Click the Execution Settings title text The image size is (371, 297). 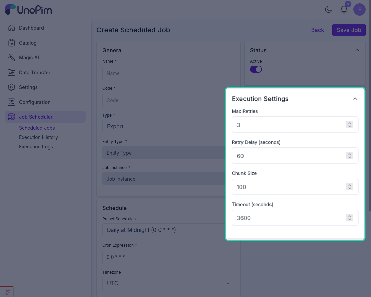[260, 99]
